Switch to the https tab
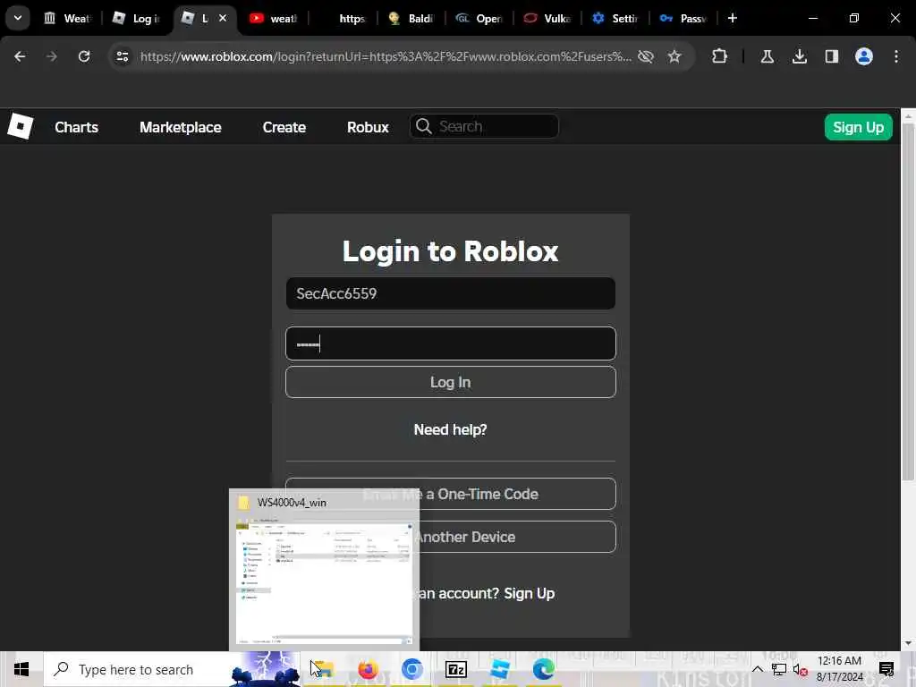This screenshot has height=687, width=916. (343, 19)
